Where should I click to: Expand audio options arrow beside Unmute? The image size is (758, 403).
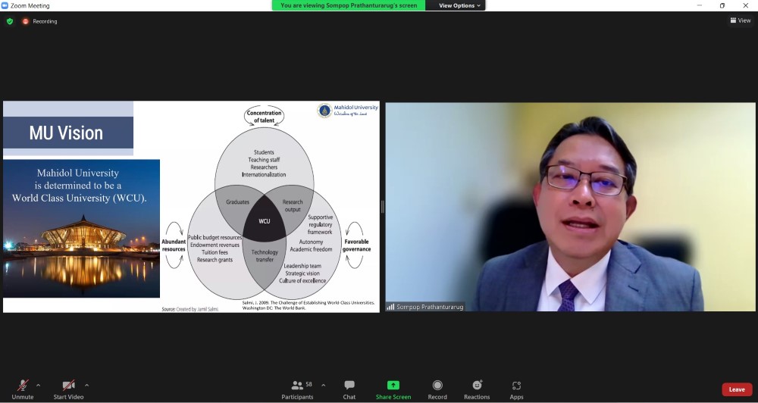[39, 385]
